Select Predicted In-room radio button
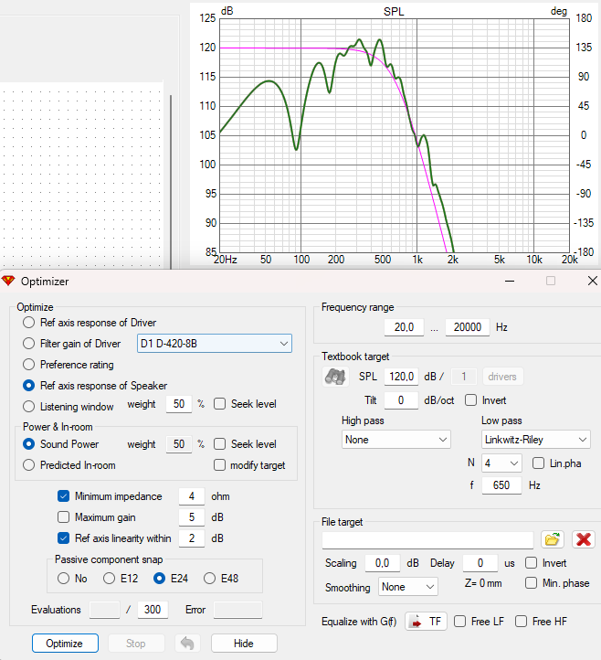 (x=28, y=465)
